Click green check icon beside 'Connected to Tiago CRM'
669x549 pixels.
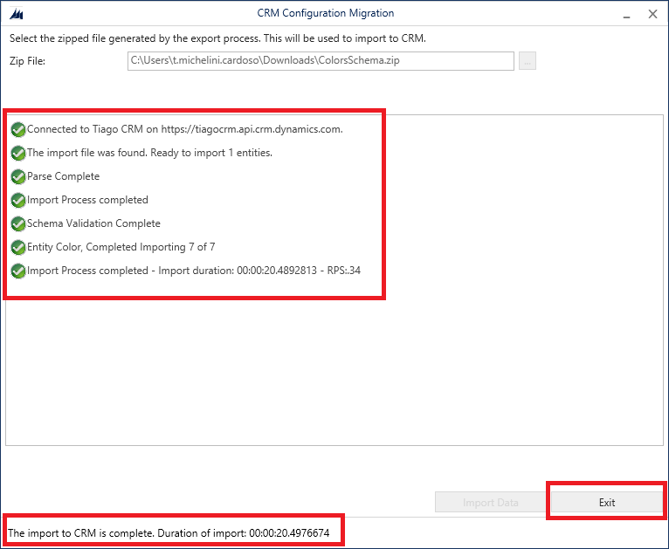click(x=18, y=129)
